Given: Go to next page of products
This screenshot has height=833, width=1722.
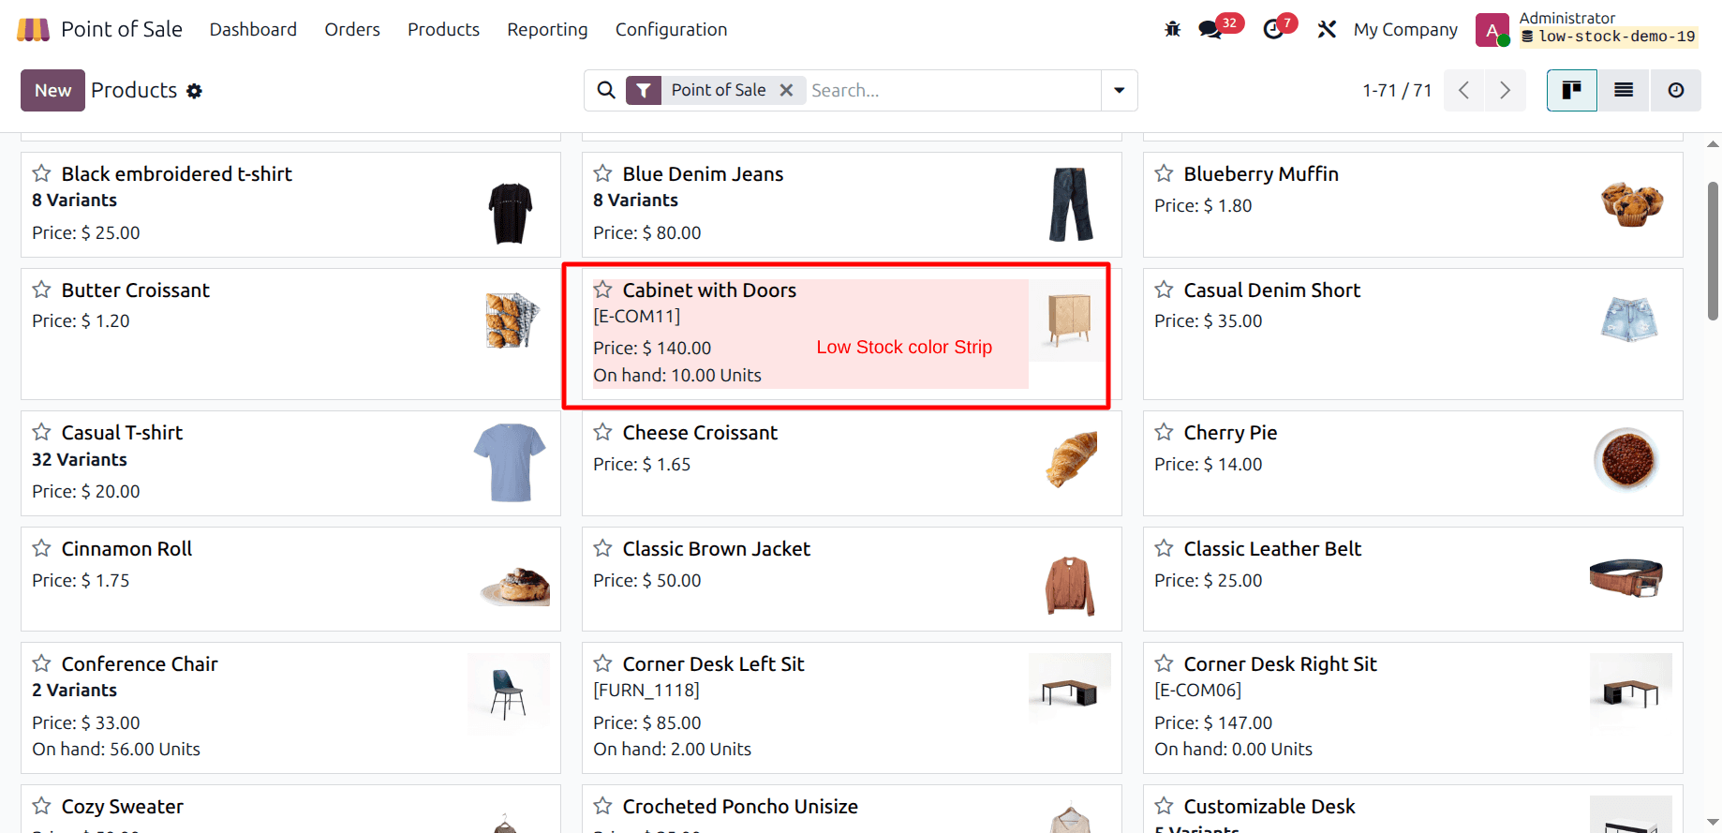Looking at the screenshot, I should pyautogui.click(x=1505, y=90).
